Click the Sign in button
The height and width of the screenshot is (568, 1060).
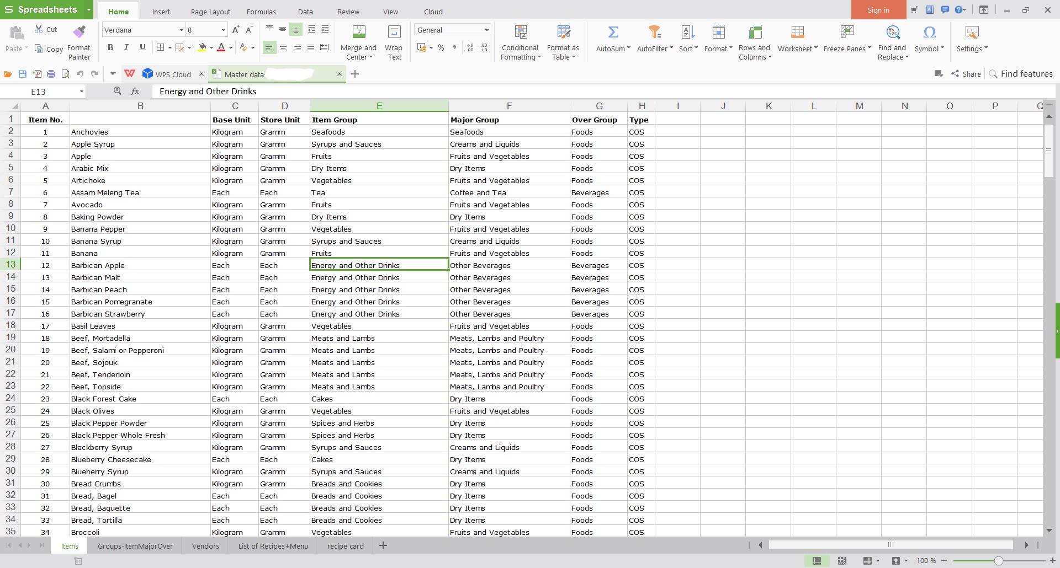878,10
